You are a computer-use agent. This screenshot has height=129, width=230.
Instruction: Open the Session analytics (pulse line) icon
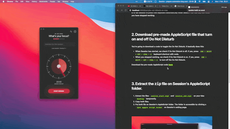(71, 32)
